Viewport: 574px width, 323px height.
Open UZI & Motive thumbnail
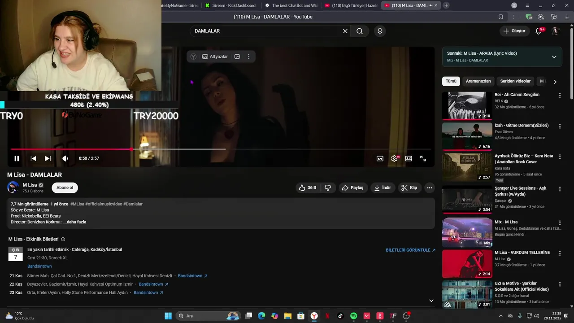pos(467,294)
